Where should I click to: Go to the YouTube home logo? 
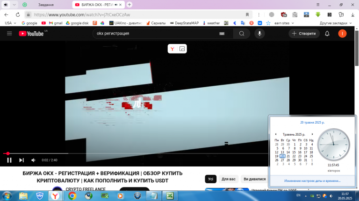31,34
